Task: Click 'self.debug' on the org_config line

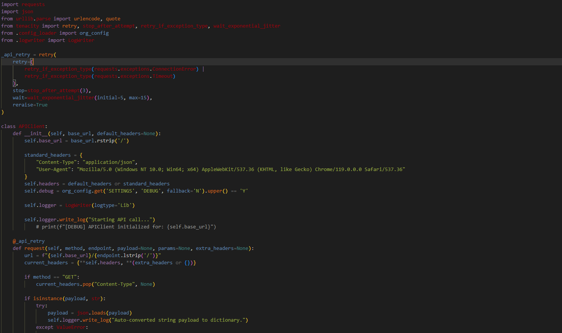Action: [39, 191]
